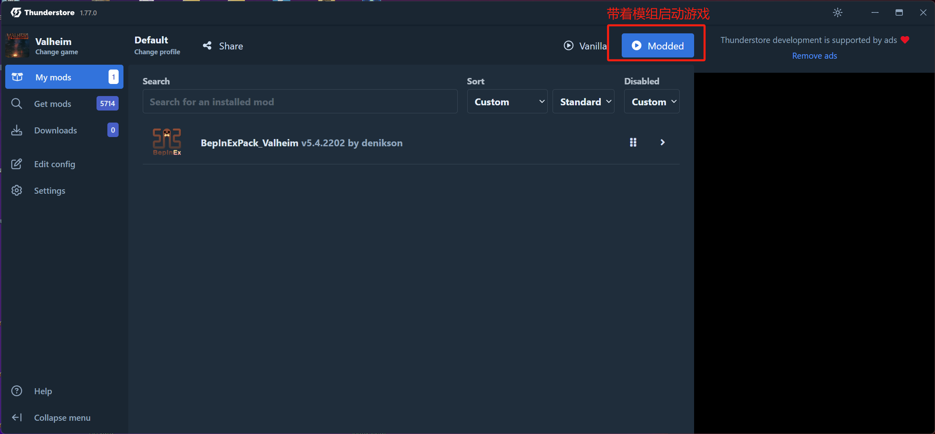Image resolution: width=935 pixels, height=434 pixels.
Task: Click the Remove ads link
Action: (x=814, y=56)
